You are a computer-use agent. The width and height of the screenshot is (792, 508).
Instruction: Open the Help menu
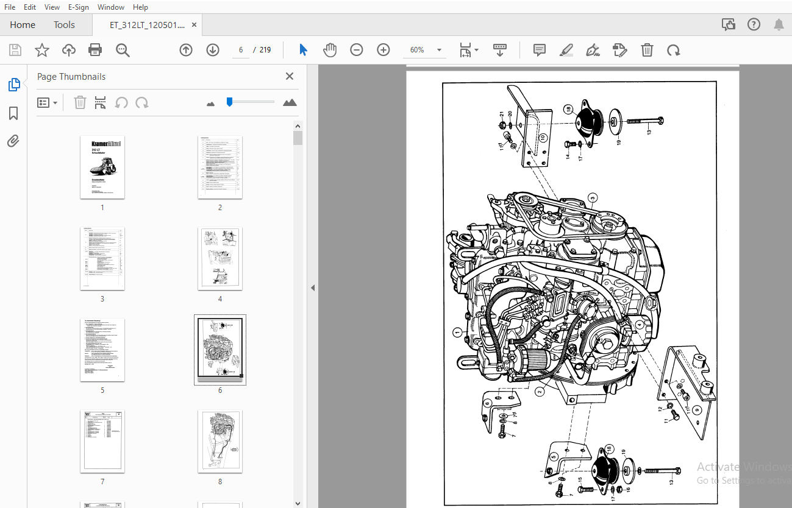[x=140, y=7]
